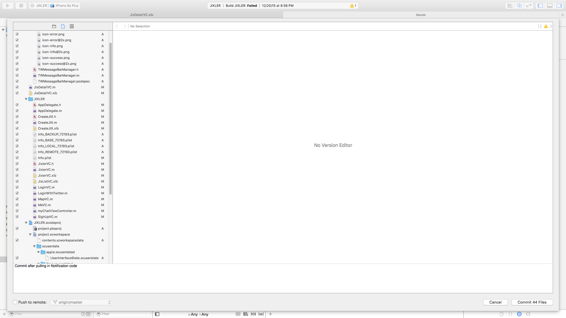Stop the running build
This screenshot has width=566, height=318.
[x=21, y=5]
